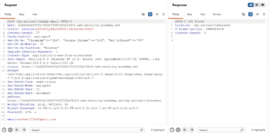
Task: Click the Accept-Language header line
Action: (x=73, y=108)
